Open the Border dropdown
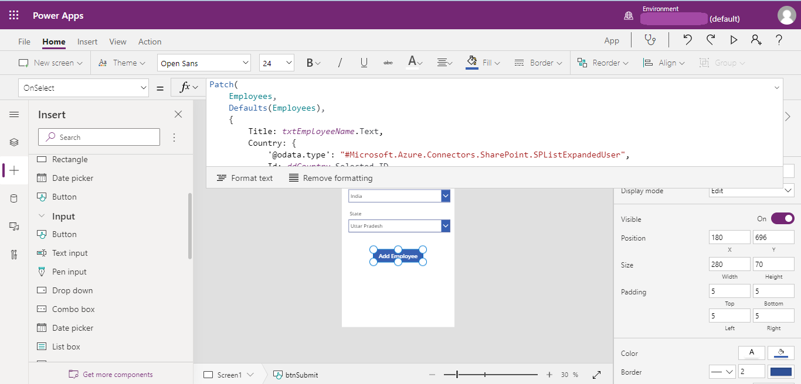The height and width of the screenshot is (384, 801). click(x=538, y=63)
